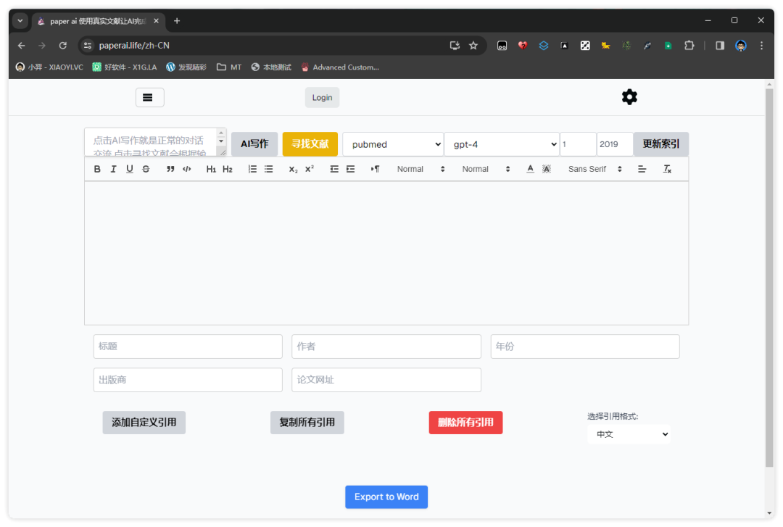783x527 pixels.
Task: Click the 2019 year number field
Action: point(615,144)
